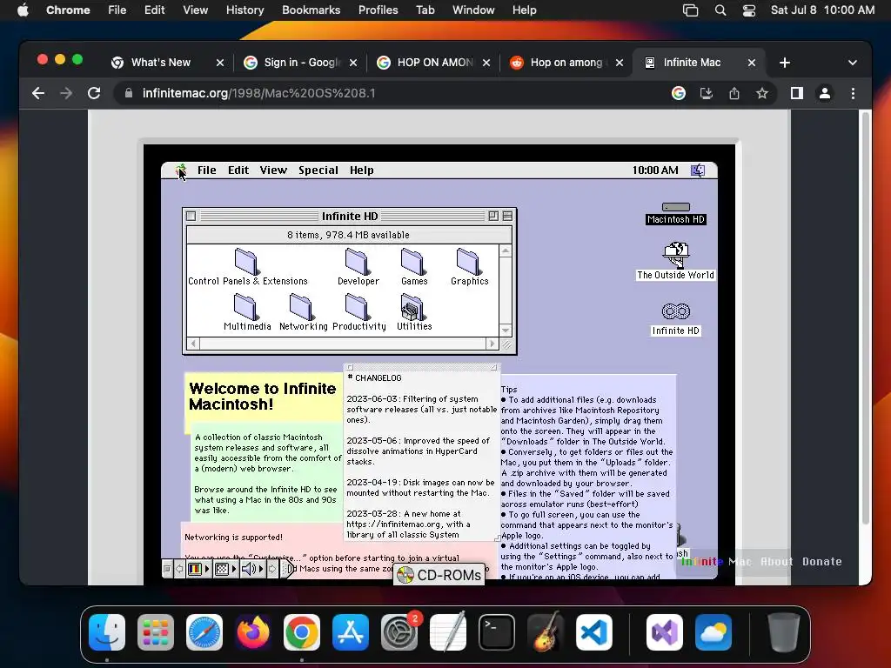Open the Infinite Mac footer link
Image resolution: width=891 pixels, height=668 pixels.
[x=716, y=561]
